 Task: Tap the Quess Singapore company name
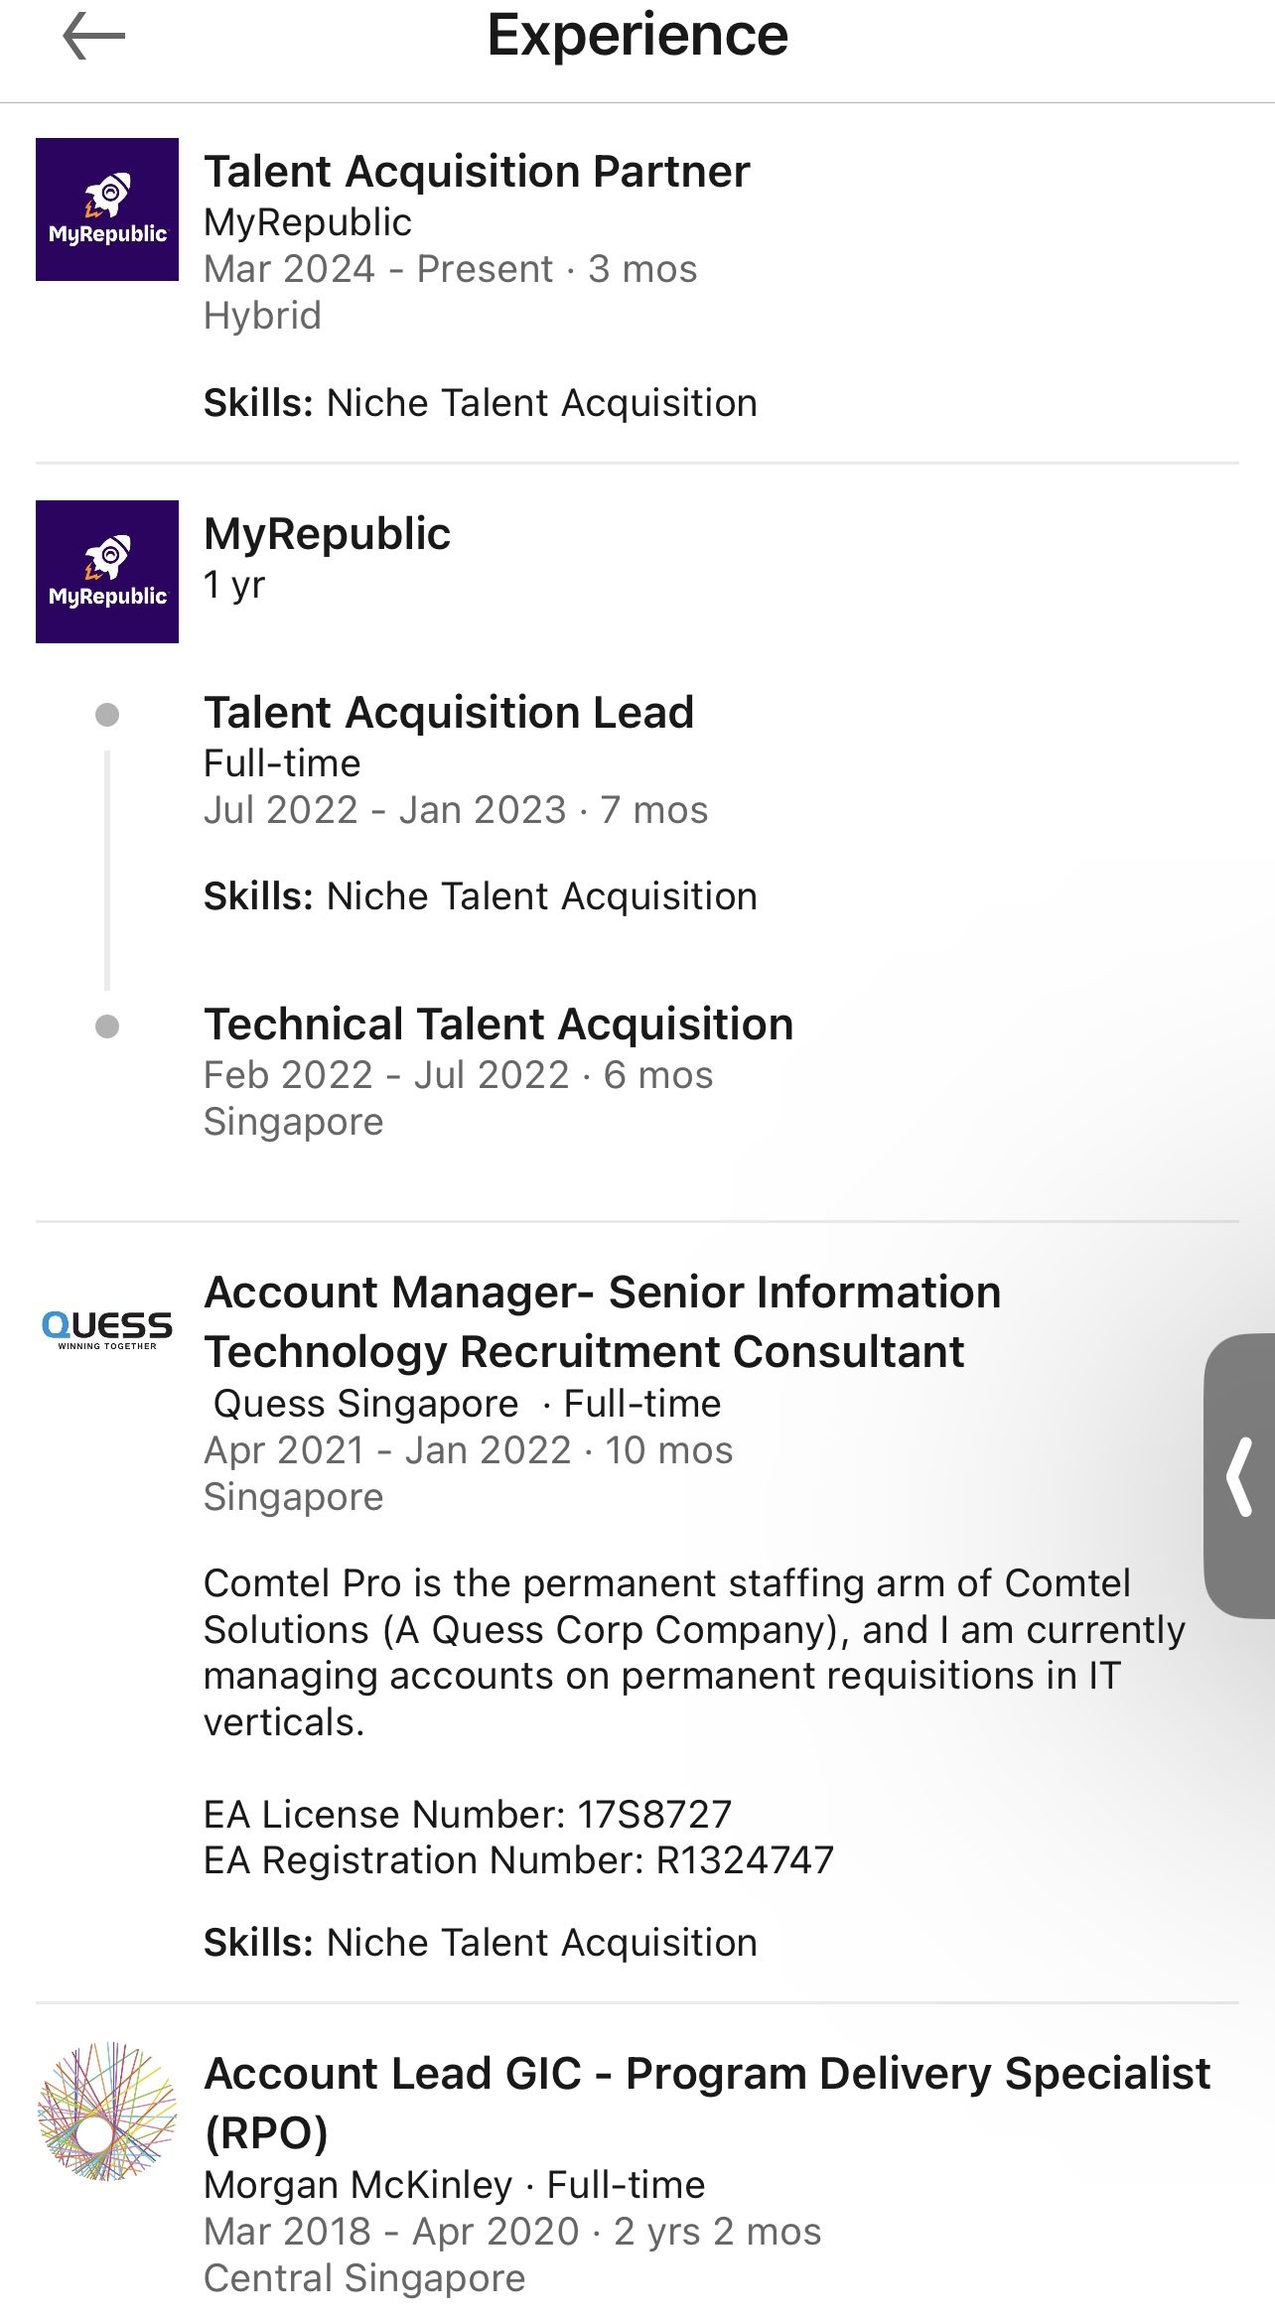pyautogui.click(x=366, y=1404)
